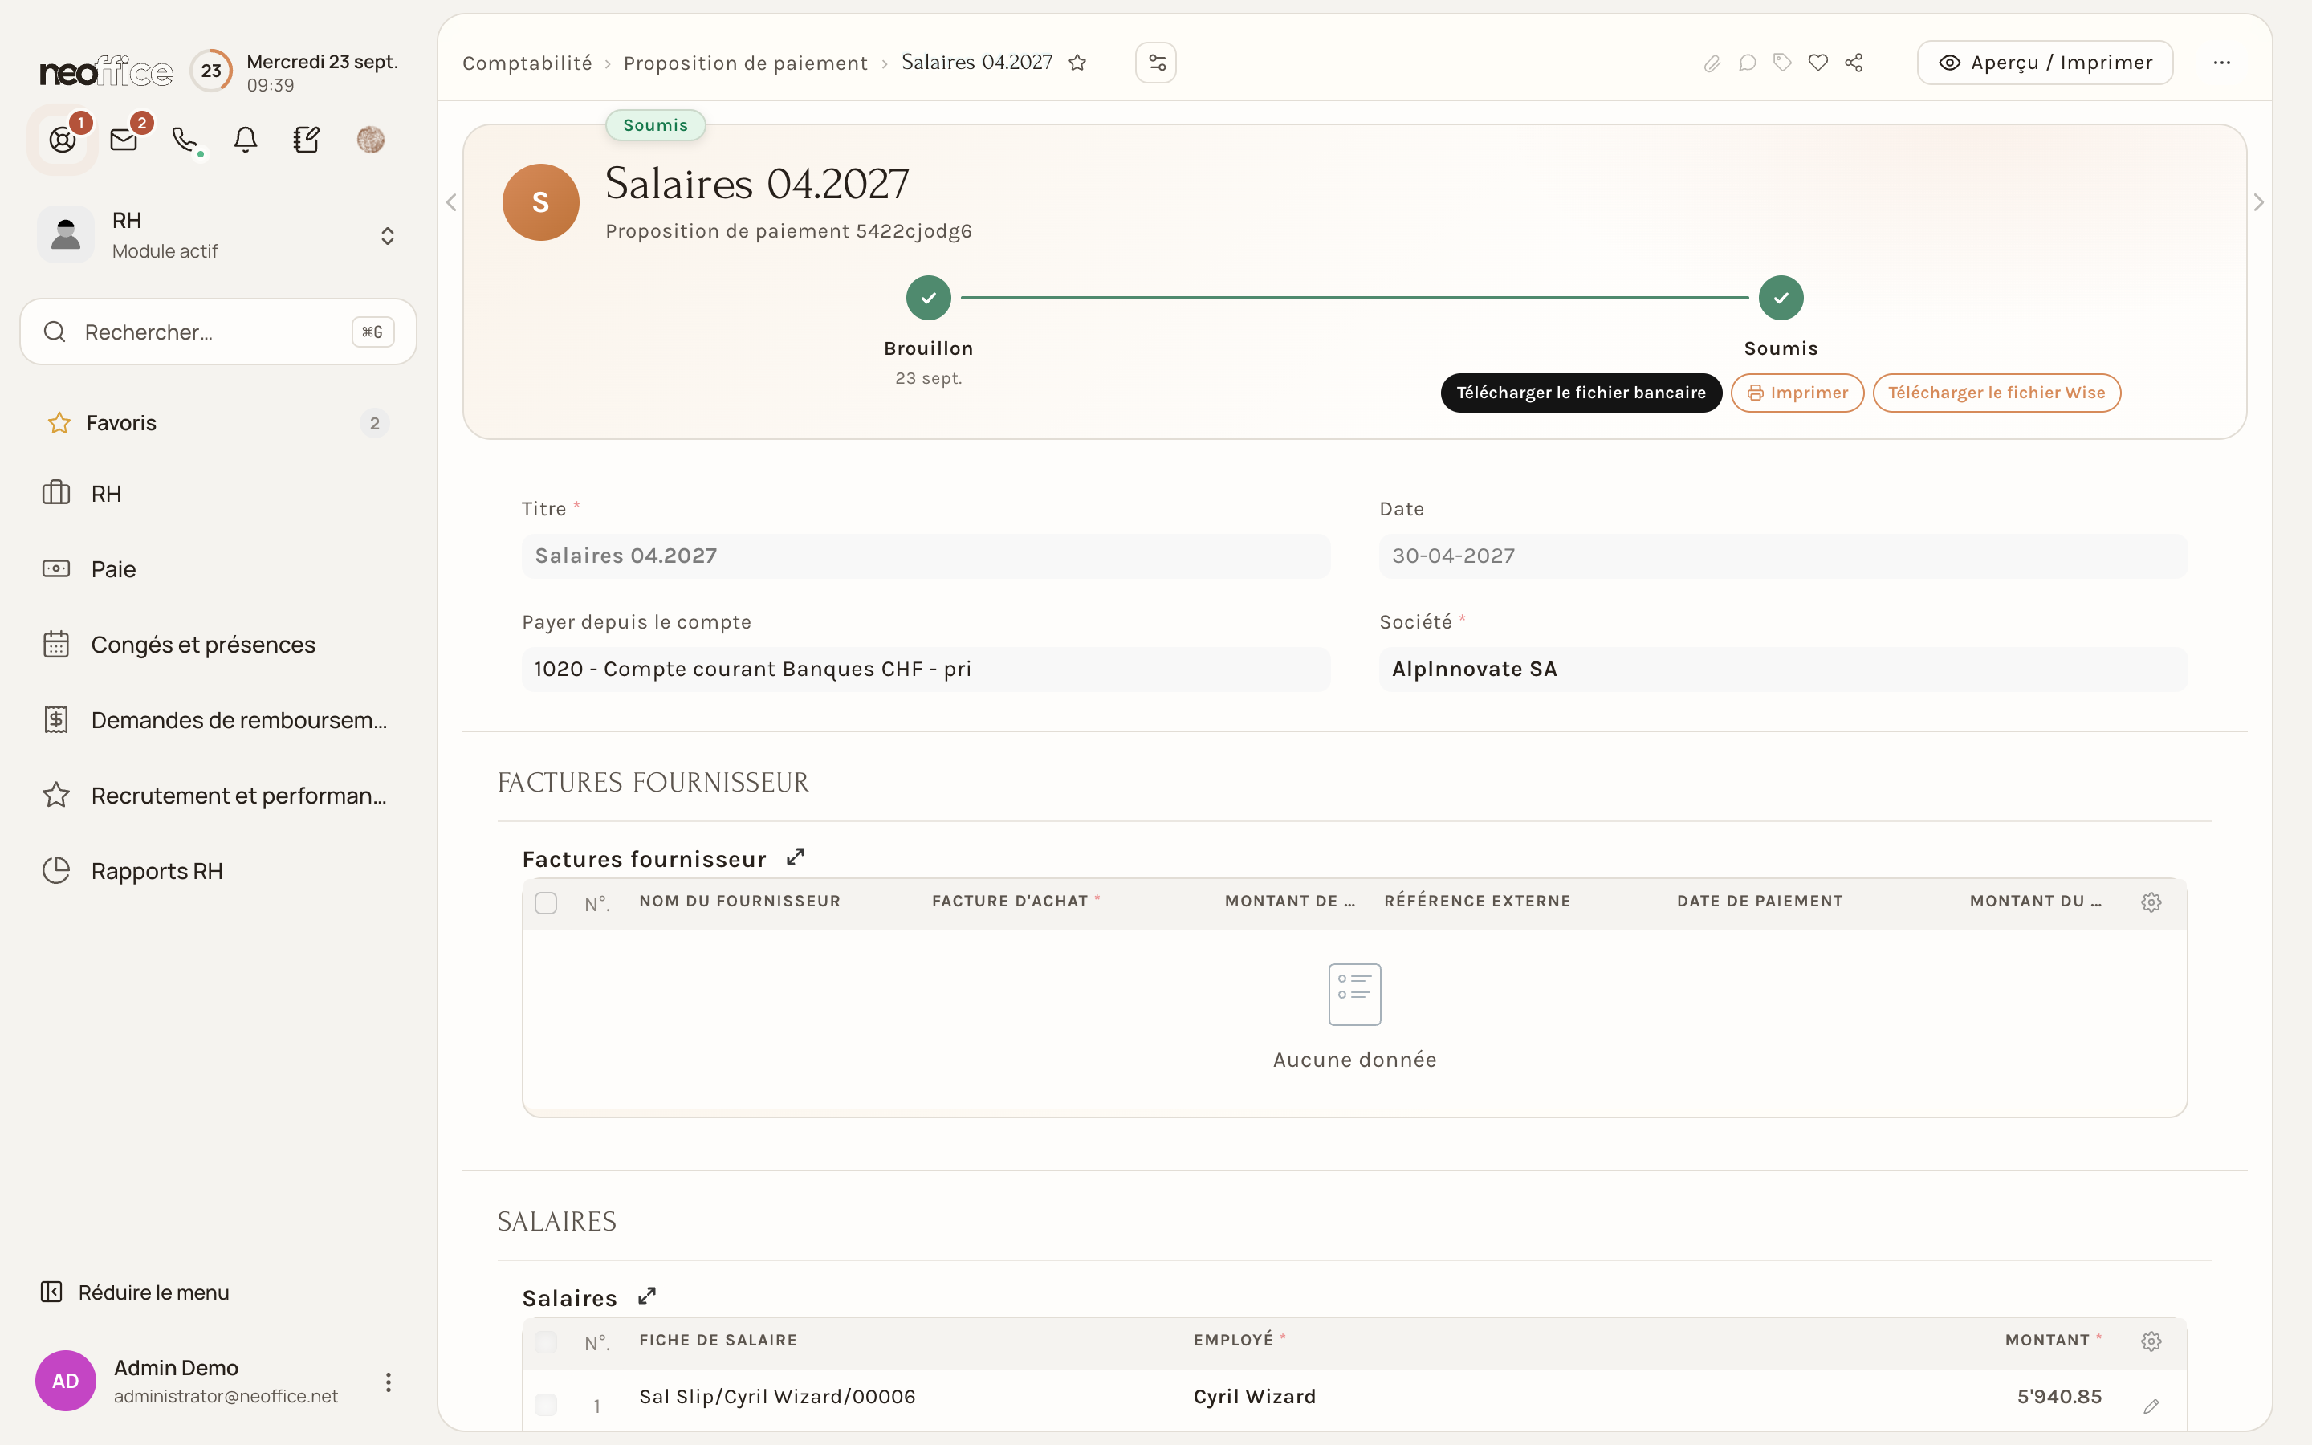The height and width of the screenshot is (1445, 2312).
Task: Go to next record with right chevron
Action: coord(2258,202)
